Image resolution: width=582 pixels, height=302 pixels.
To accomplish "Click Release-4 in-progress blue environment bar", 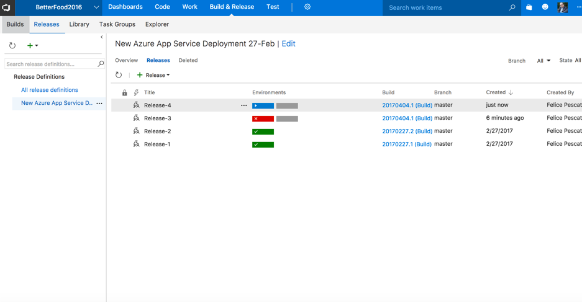I will click(x=263, y=105).
